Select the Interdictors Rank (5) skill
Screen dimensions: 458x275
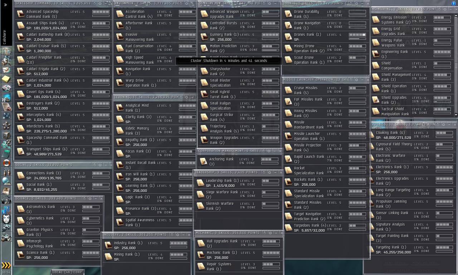pos(63,129)
